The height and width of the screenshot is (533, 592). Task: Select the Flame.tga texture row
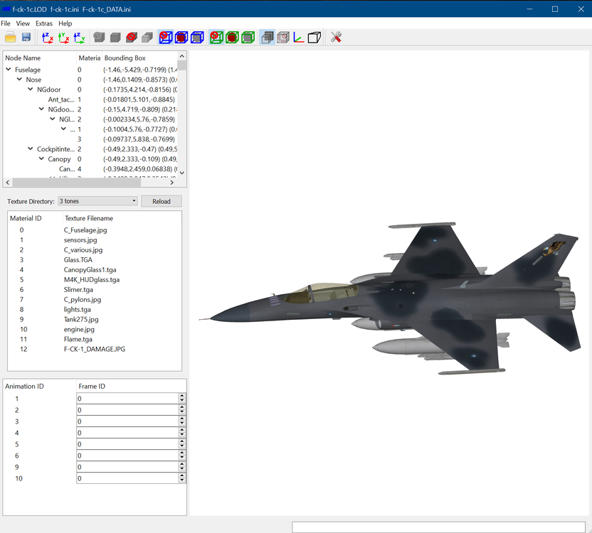click(x=95, y=339)
